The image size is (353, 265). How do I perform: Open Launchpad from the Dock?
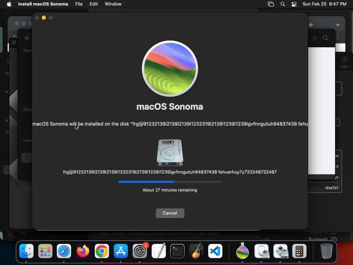pyautogui.click(x=45, y=251)
